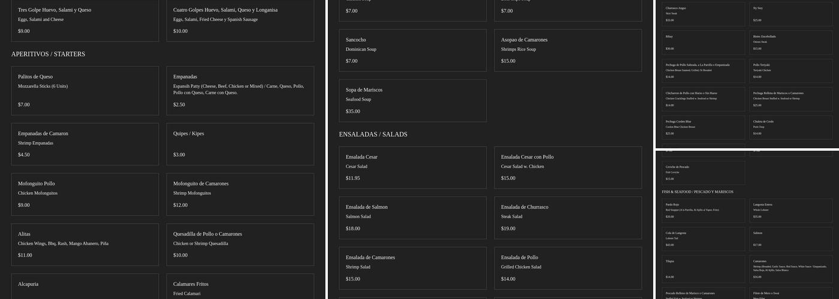Choose the Mofonguito Pollo starter
Viewport: 839px width, 299px height.
click(x=84, y=194)
